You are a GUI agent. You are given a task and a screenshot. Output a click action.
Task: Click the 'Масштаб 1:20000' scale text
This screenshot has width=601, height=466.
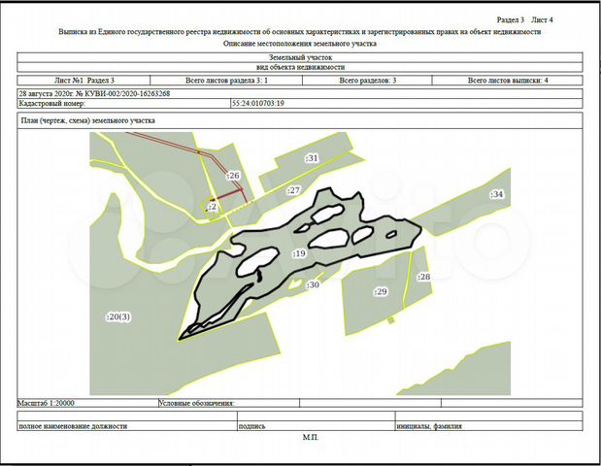click(47, 401)
